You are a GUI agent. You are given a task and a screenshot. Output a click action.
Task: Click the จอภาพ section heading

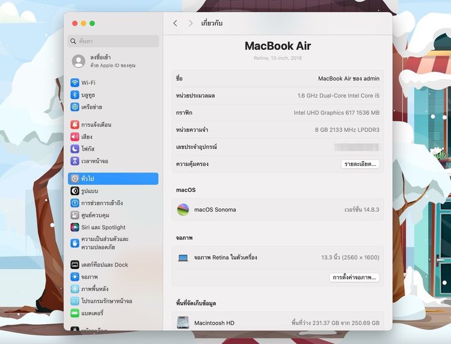pyautogui.click(x=184, y=238)
